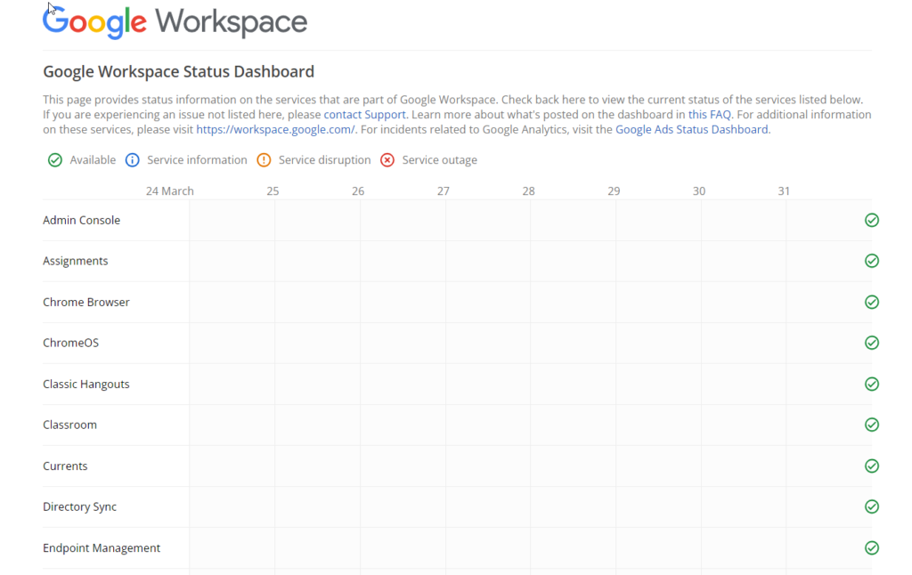Open the contact Support link

coord(364,115)
